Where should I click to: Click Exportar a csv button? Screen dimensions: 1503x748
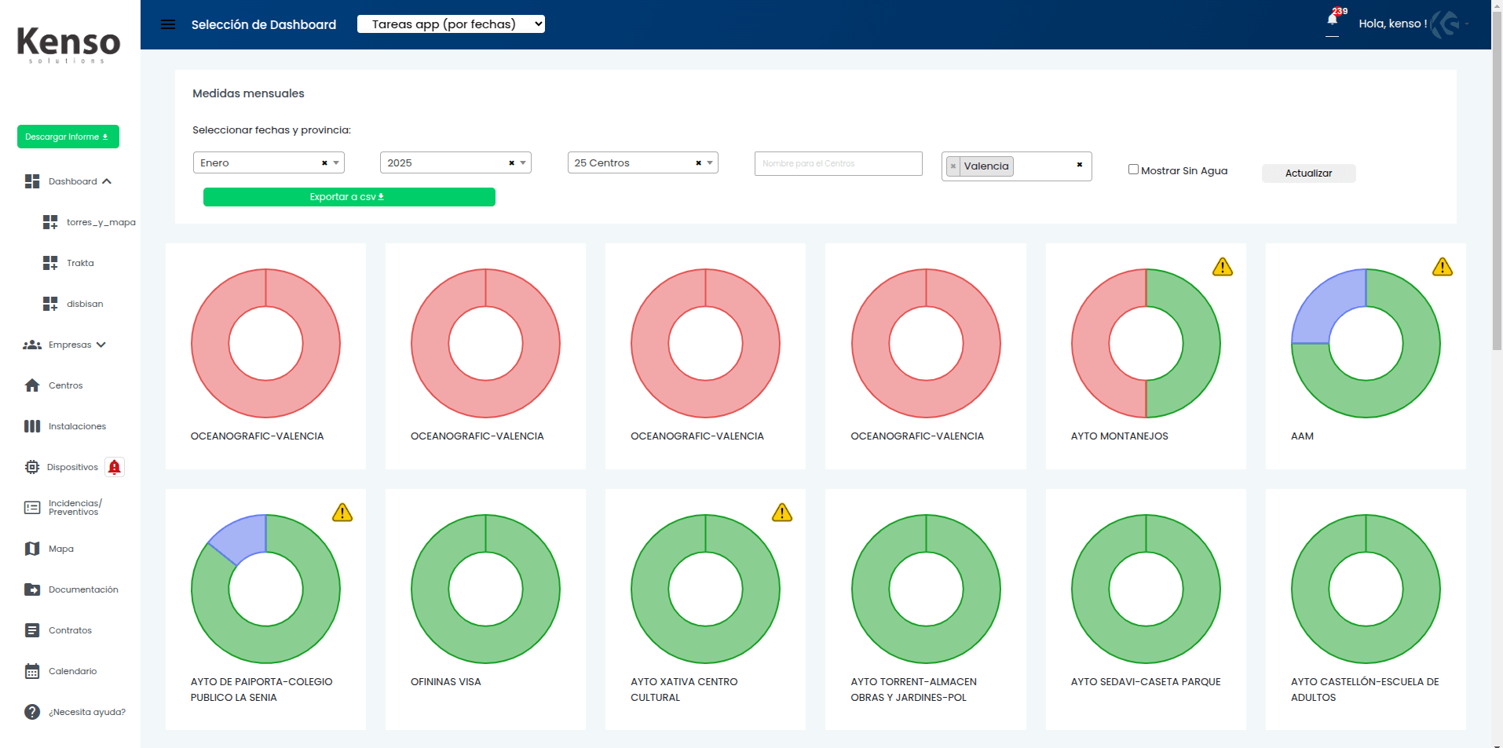[349, 197]
